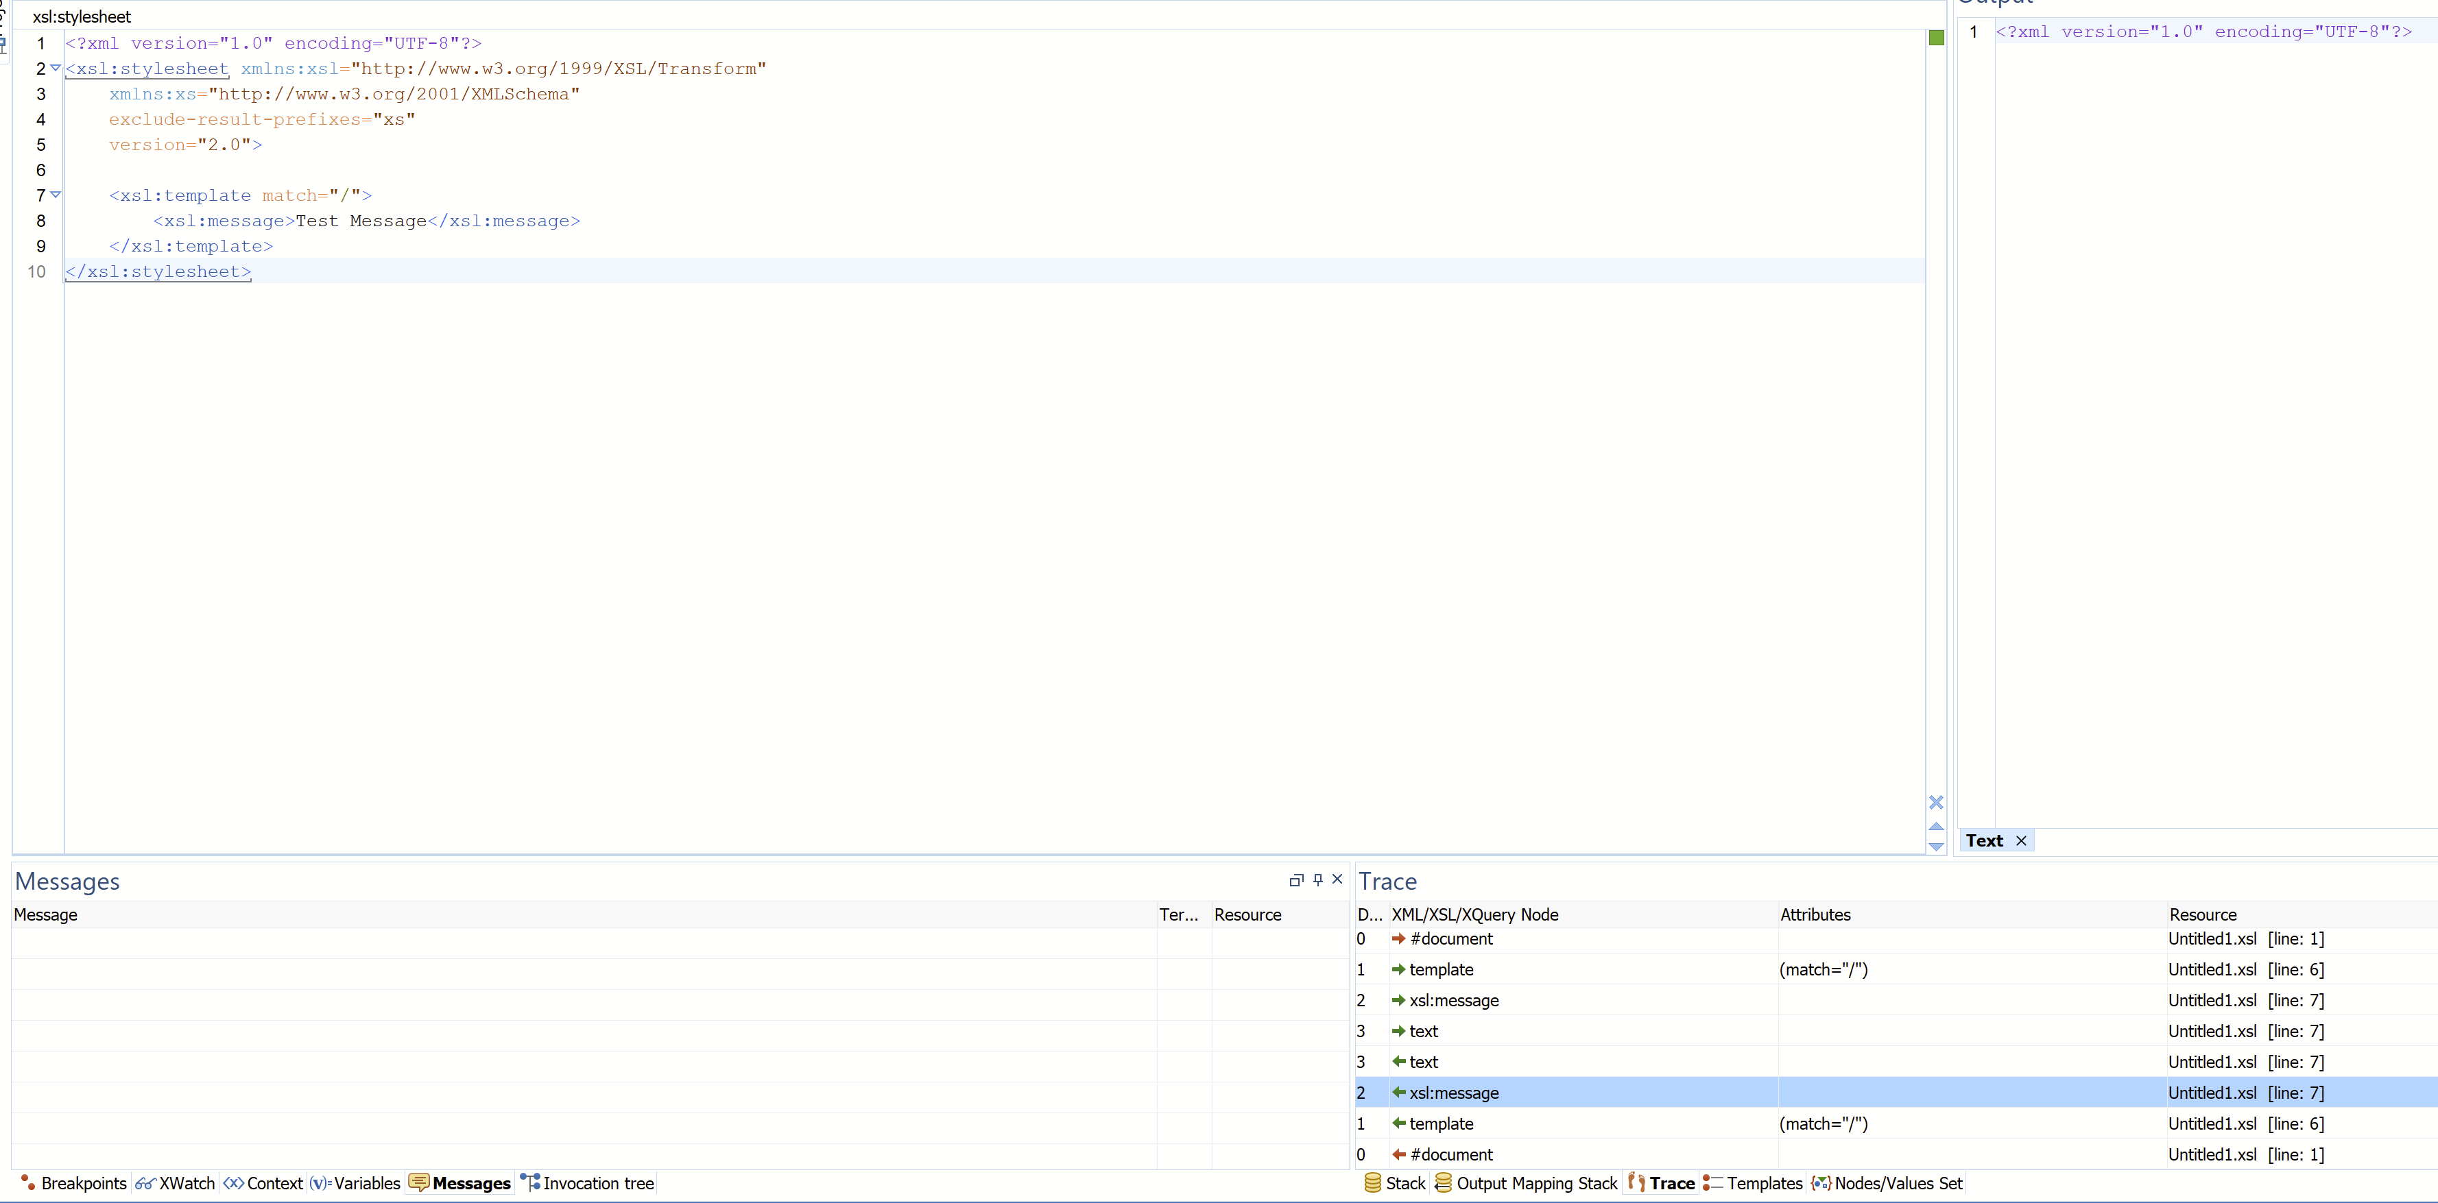2438x1203 pixels.
Task: Select entering template trace row with right arrow
Action: [1897, 969]
